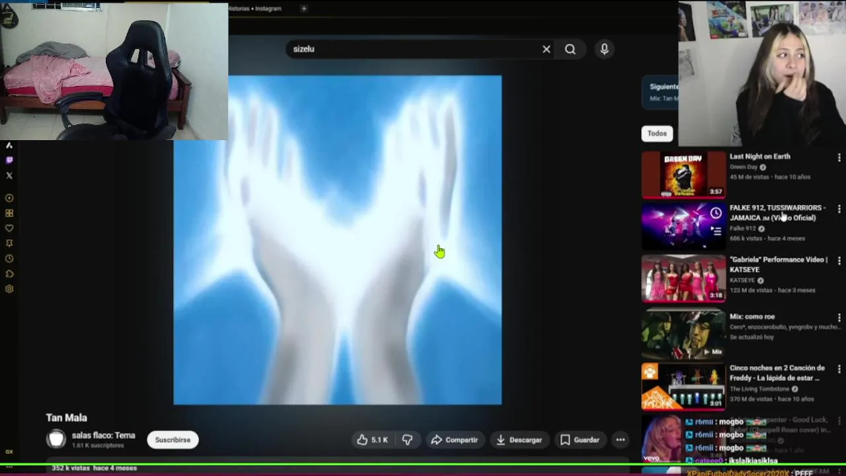
Task: Clear the search box with the X icon
Action: pos(547,49)
